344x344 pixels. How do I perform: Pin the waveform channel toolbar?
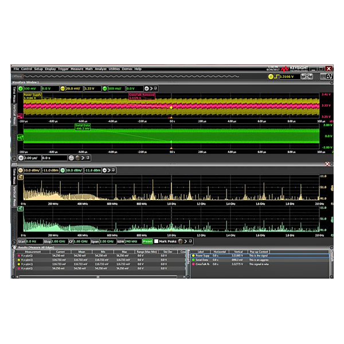pos(155,88)
